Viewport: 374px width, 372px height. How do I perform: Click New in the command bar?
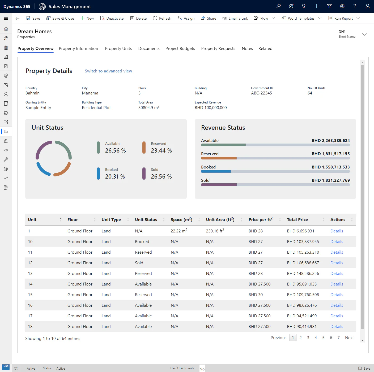click(87, 18)
